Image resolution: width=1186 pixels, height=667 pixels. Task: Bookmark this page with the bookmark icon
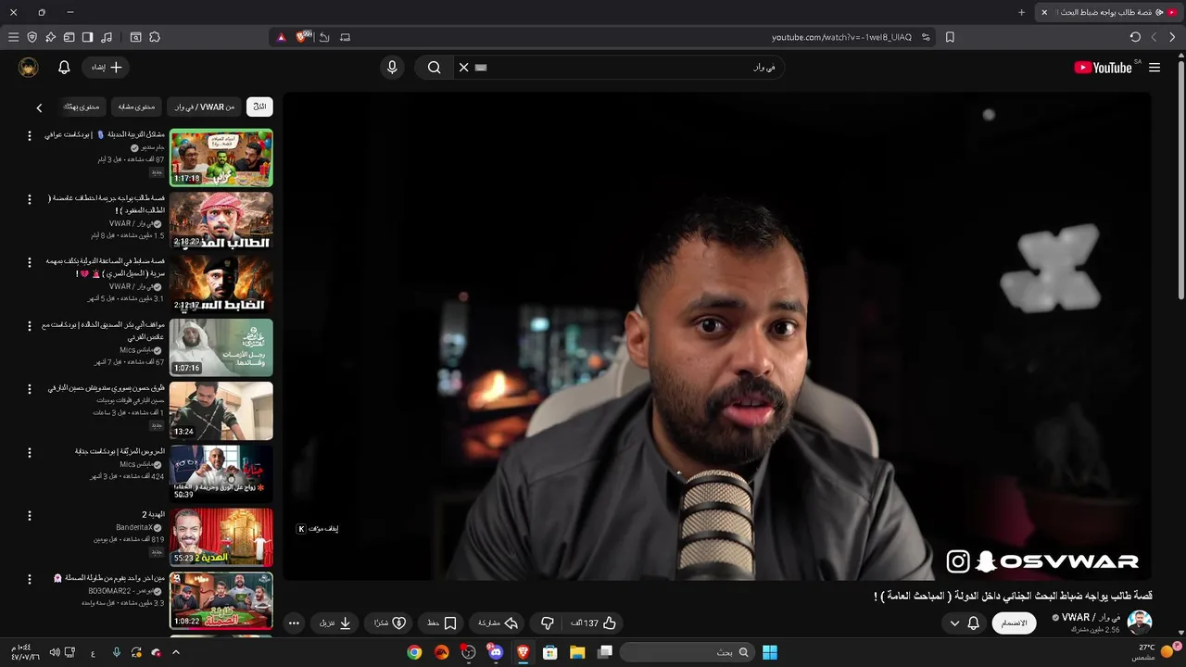click(x=950, y=37)
